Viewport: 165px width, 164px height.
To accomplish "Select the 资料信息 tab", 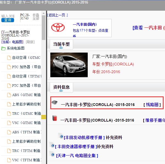I will (61, 87).
